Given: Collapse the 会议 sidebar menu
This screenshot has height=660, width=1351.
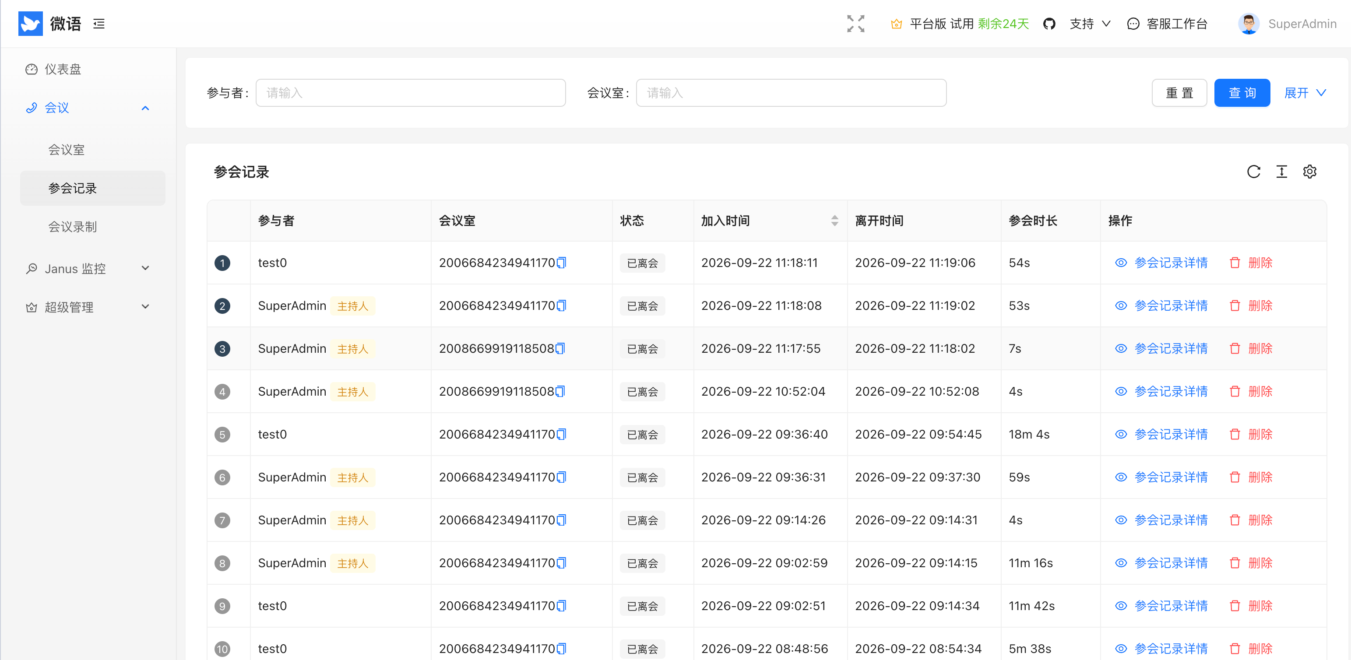Looking at the screenshot, I should click(x=93, y=108).
